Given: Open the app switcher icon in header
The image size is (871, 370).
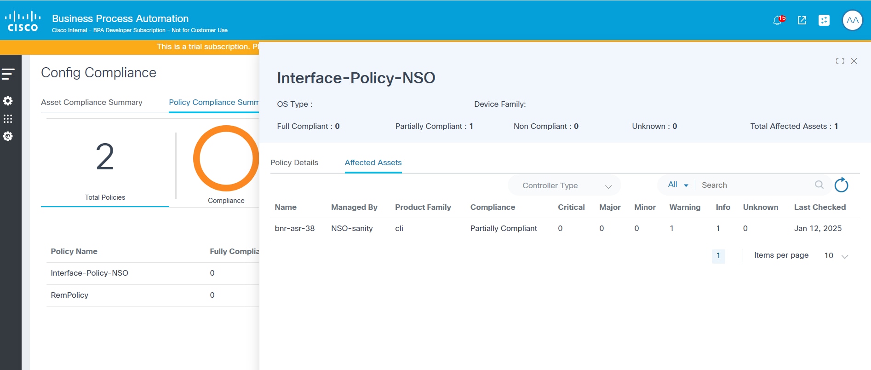Looking at the screenshot, I should pos(824,20).
